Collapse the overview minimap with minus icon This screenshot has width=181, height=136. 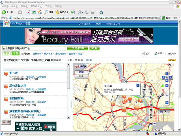tap(154, 124)
